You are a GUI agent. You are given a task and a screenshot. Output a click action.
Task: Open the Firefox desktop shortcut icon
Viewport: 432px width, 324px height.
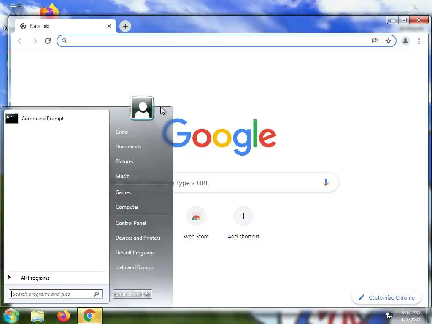coord(50,11)
